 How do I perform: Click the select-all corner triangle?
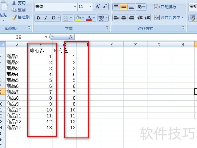pyautogui.click(x=3, y=44)
